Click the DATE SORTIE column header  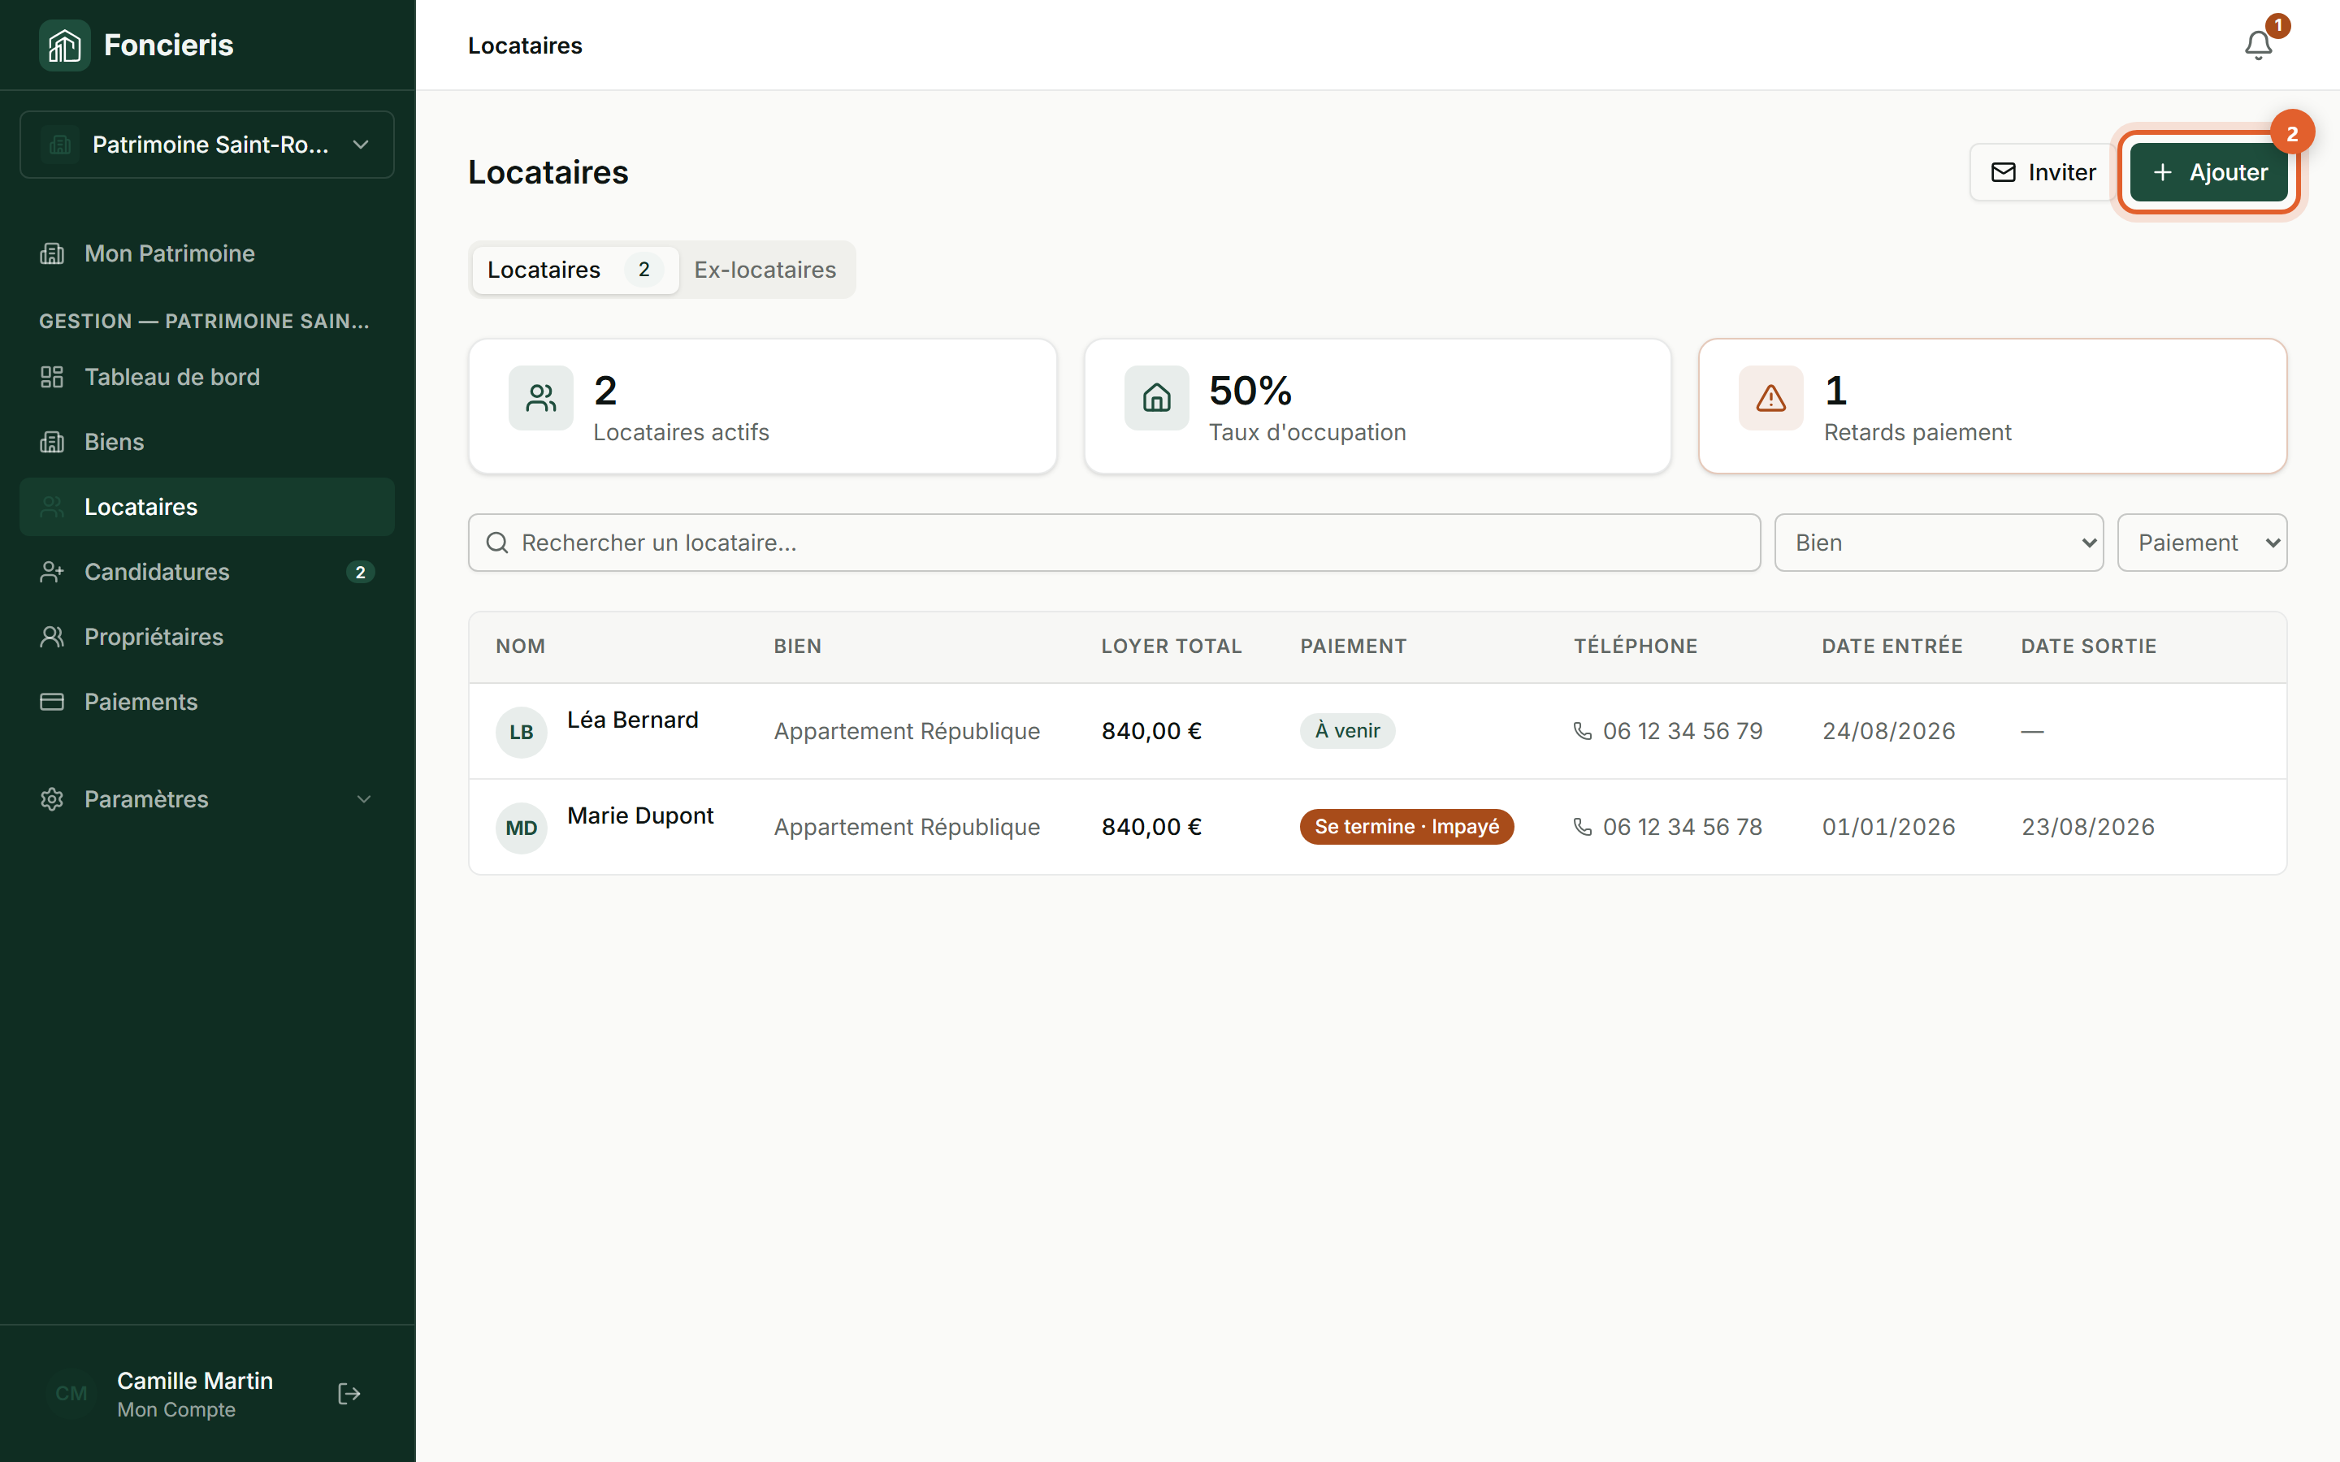(x=2089, y=646)
